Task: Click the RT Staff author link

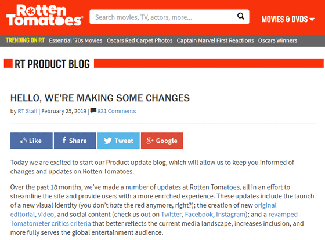Action: [x=28, y=111]
